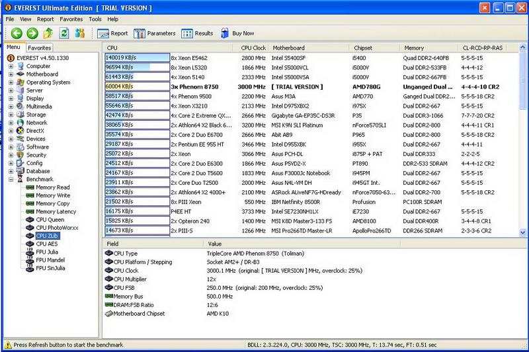Open CPU AES benchmark
This screenshot has height=352, width=529.
click(47, 244)
